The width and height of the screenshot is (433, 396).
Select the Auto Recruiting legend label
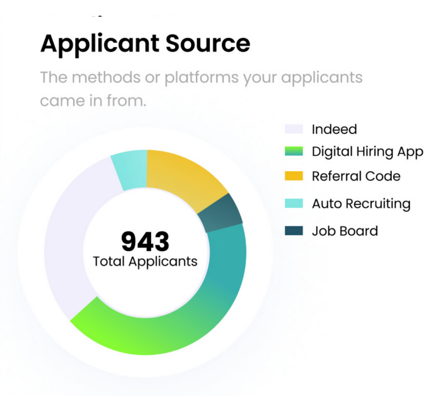tap(361, 204)
